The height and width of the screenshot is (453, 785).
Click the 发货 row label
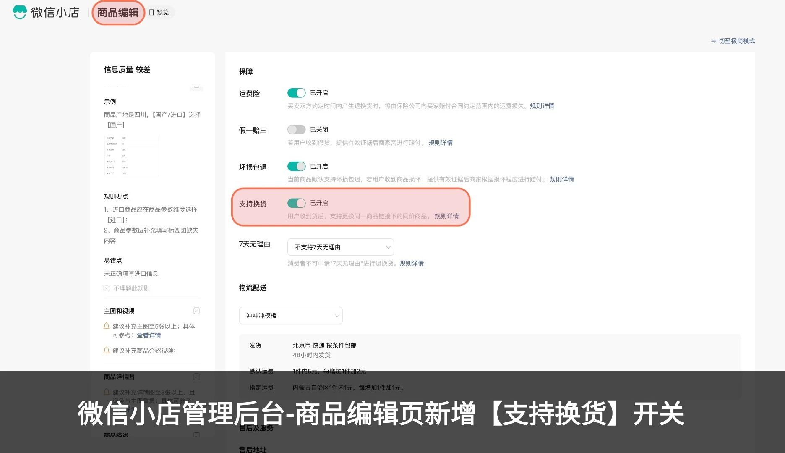point(256,345)
